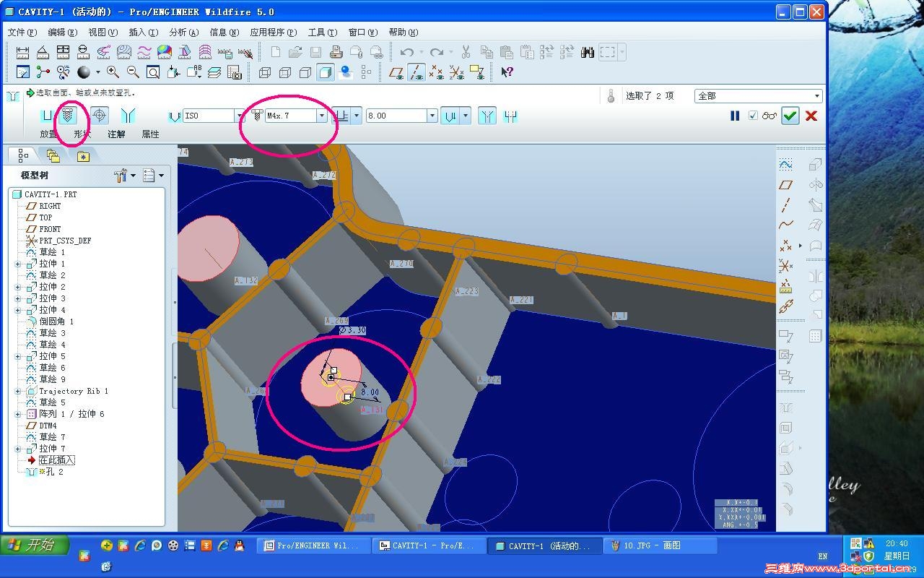Click the 8.00 depth input field
The height and width of the screenshot is (578, 924).
pos(396,116)
